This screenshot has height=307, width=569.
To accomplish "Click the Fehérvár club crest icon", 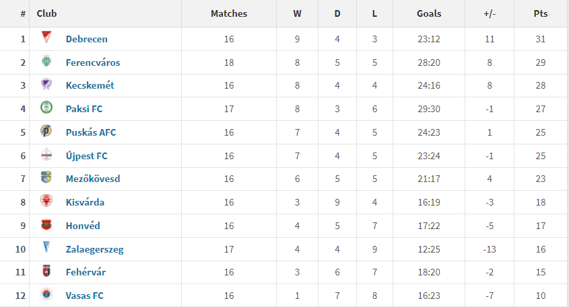I will point(46,271).
